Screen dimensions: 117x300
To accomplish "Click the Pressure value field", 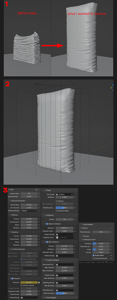I will [29, 282].
